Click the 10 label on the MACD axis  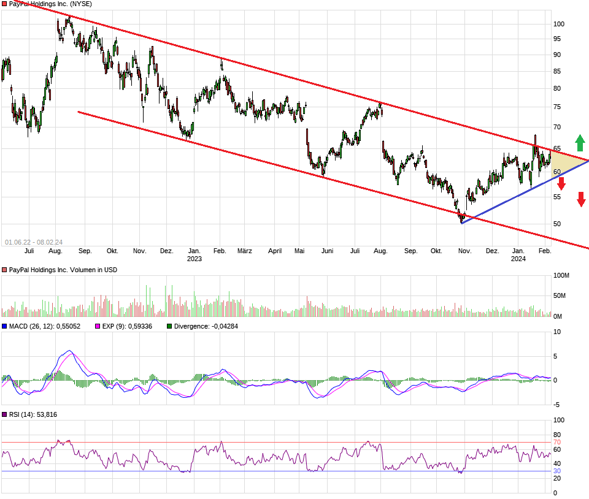point(557,332)
